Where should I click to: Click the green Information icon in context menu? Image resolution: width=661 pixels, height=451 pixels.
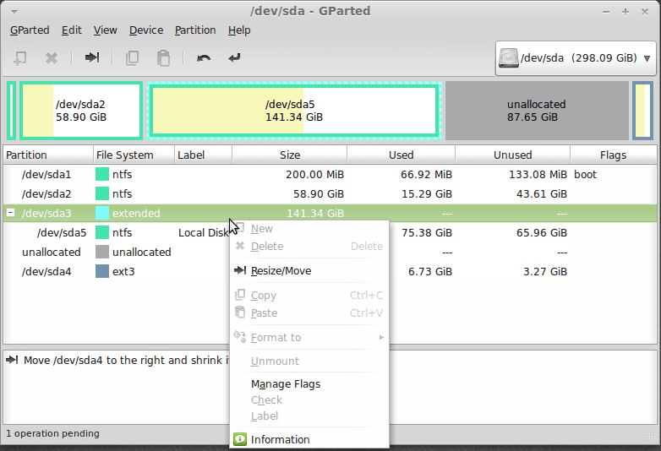tap(240, 440)
